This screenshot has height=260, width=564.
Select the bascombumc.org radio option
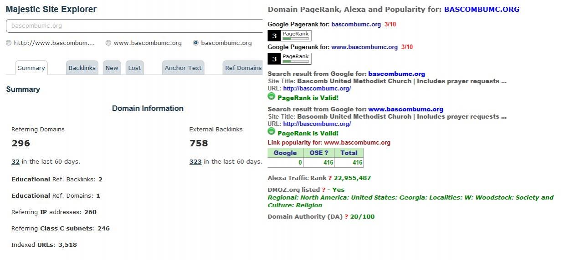[x=196, y=43]
